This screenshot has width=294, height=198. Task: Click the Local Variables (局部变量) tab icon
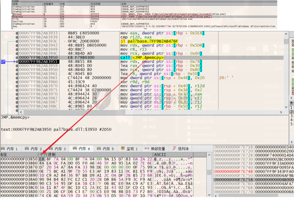click(147, 148)
